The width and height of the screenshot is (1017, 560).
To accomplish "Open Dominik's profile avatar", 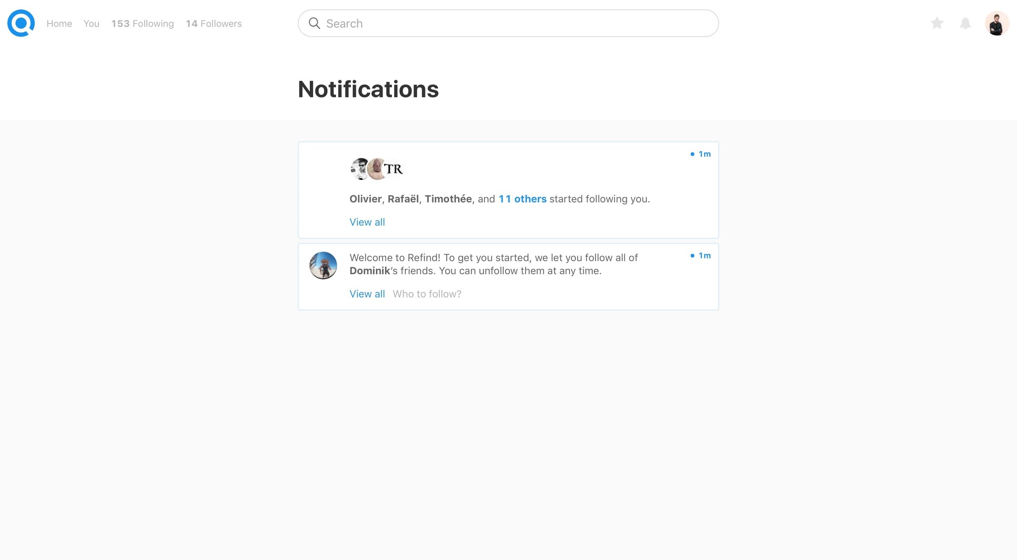I will (x=323, y=265).
